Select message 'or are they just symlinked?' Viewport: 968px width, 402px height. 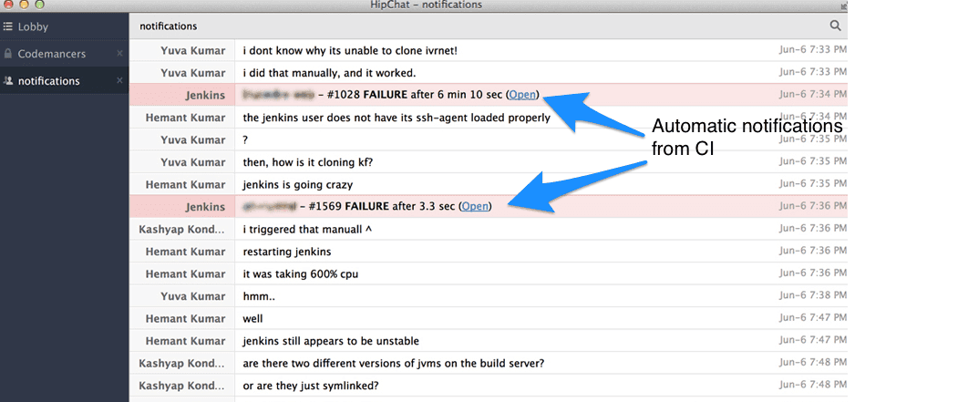311,386
